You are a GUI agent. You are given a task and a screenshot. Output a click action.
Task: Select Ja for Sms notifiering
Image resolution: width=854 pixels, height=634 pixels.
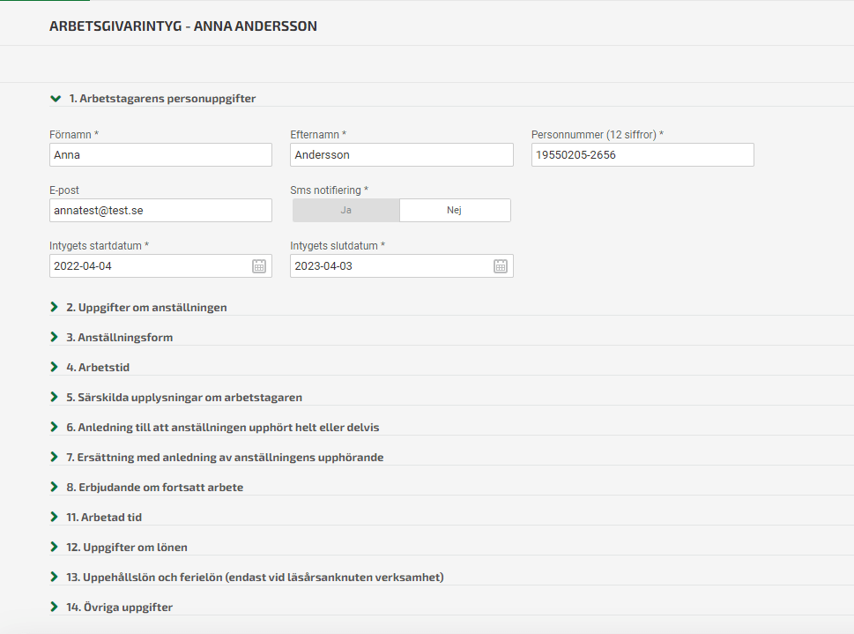(x=345, y=211)
